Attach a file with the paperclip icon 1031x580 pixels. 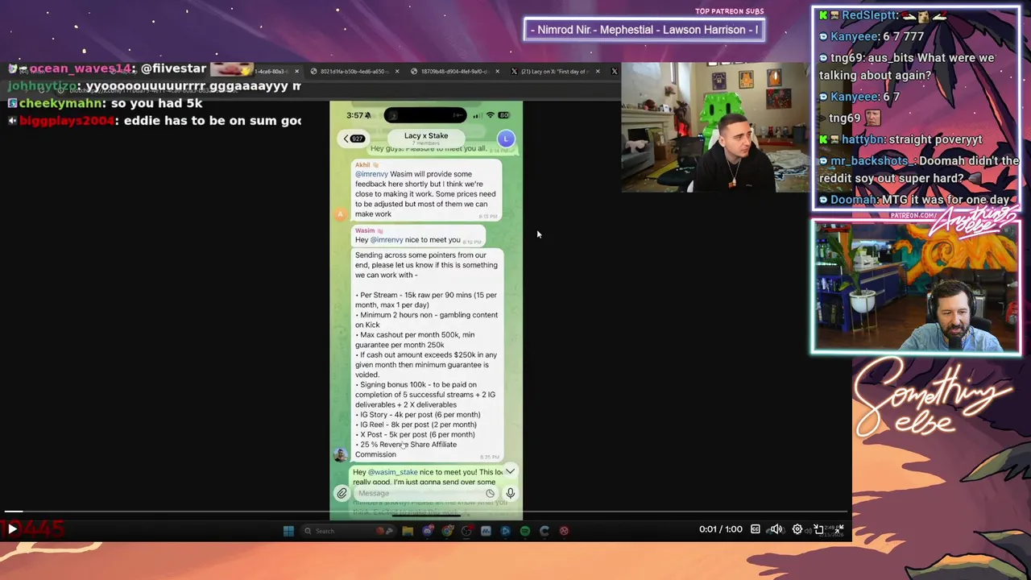point(342,493)
